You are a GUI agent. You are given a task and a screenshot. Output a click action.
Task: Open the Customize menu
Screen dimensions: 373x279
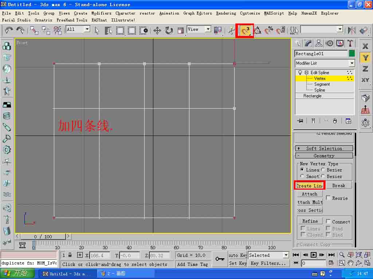tap(250, 13)
